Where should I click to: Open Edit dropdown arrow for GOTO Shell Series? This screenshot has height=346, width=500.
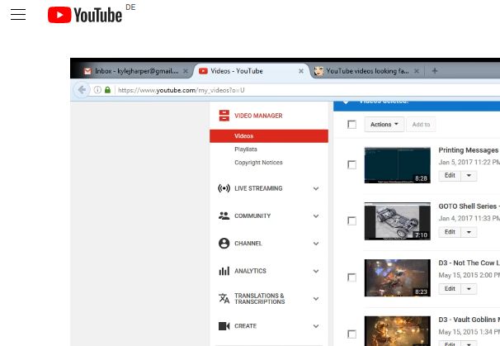tap(469, 232)
